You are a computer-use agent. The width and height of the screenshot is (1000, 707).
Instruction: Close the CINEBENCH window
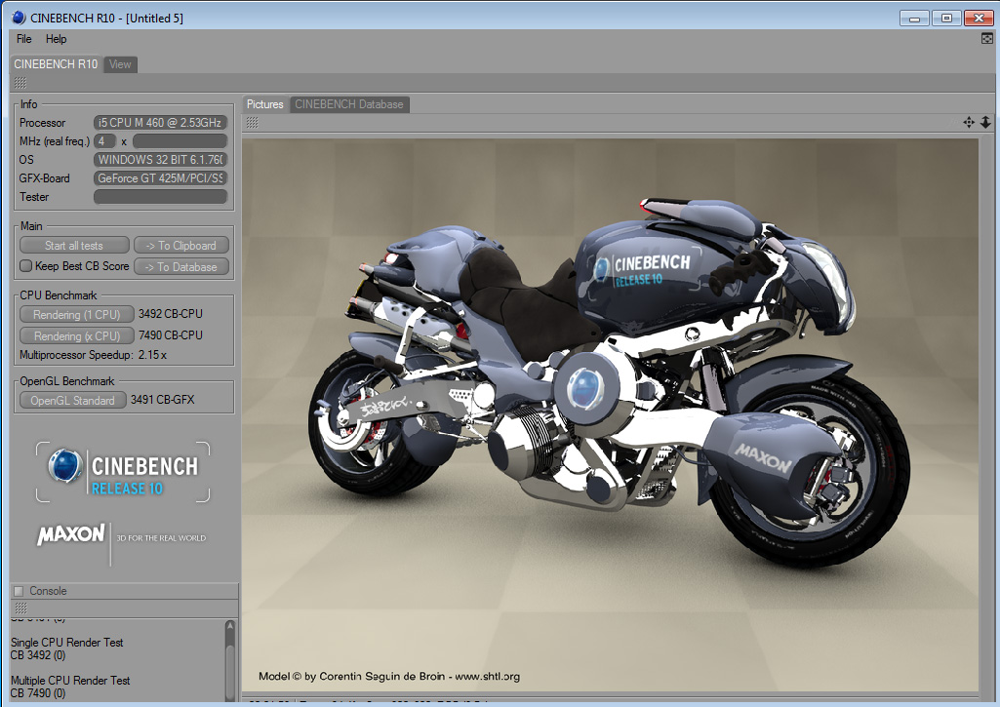click(x=979, y=18)
